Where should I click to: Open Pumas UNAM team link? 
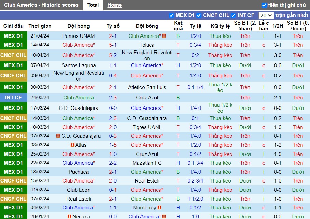point(79,36)
